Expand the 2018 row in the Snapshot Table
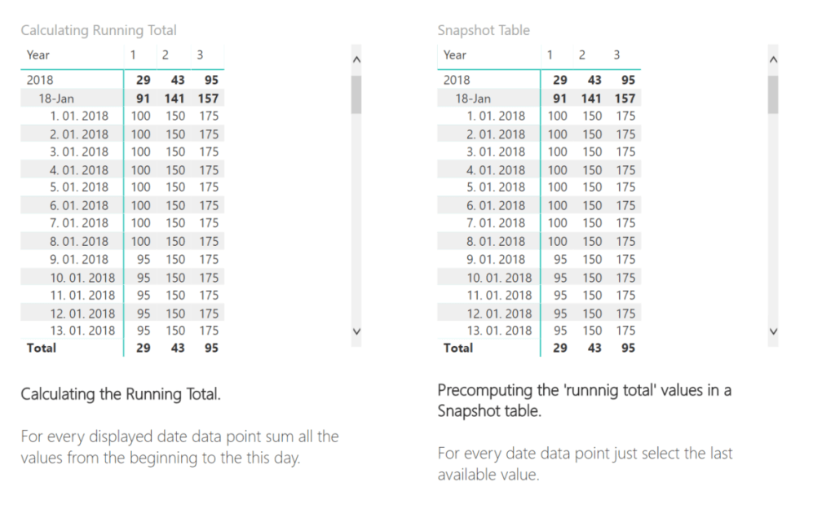 click(x=457, y=79)
